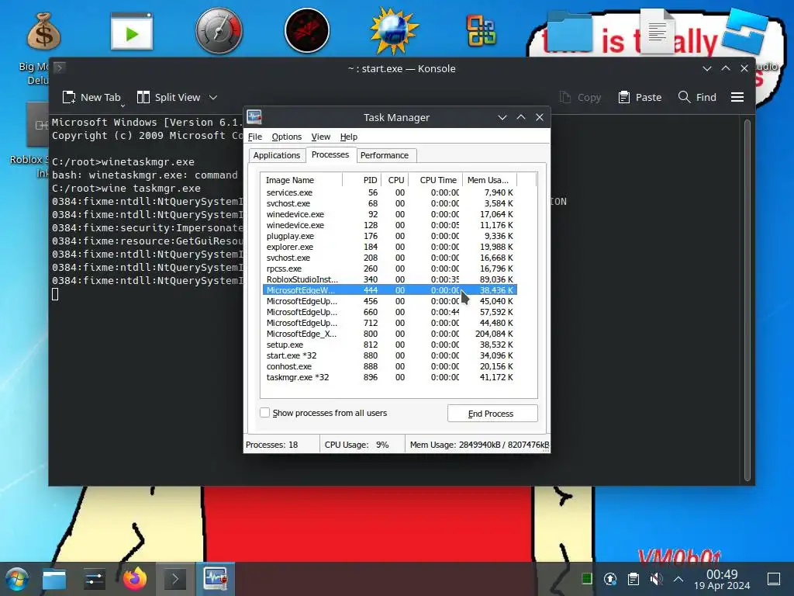Open the clipboard tray icon

click(633, 579)
